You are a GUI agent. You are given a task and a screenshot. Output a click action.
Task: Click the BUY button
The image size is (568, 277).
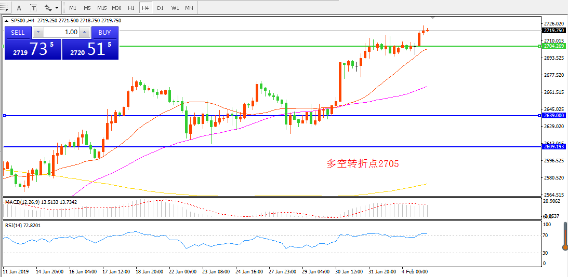point(104,32)
